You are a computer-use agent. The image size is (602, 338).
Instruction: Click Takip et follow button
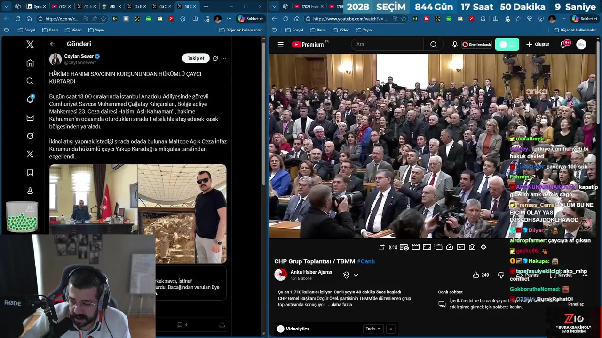point(196,58)
